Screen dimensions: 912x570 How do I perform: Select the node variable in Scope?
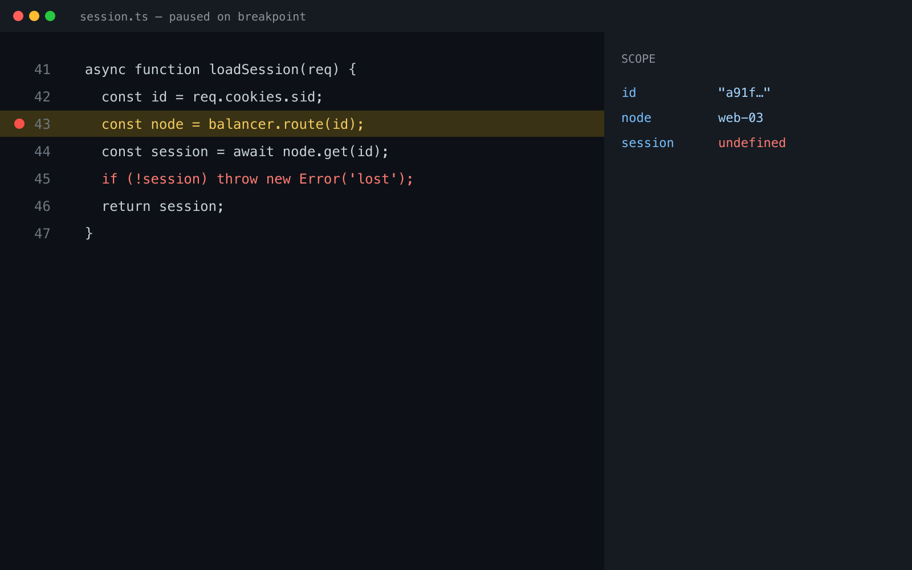(x=636, y=118)
